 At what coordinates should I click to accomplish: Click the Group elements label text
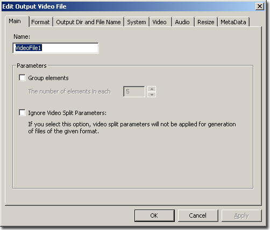(48, 78)
